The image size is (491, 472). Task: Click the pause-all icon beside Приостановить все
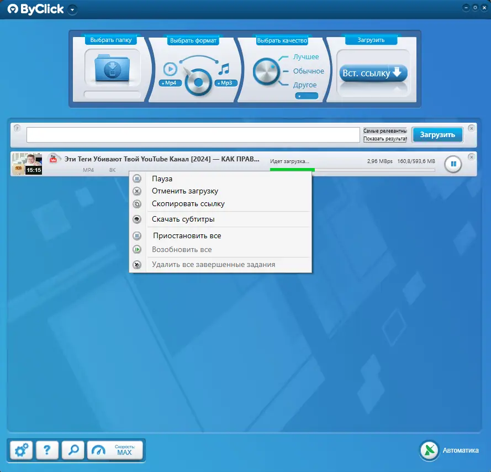137,235
